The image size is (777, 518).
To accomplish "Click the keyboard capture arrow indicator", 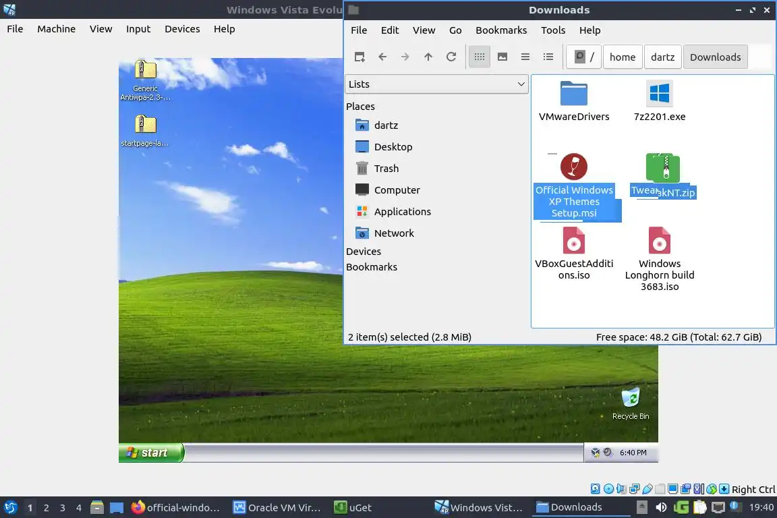I will click(724, 489).
